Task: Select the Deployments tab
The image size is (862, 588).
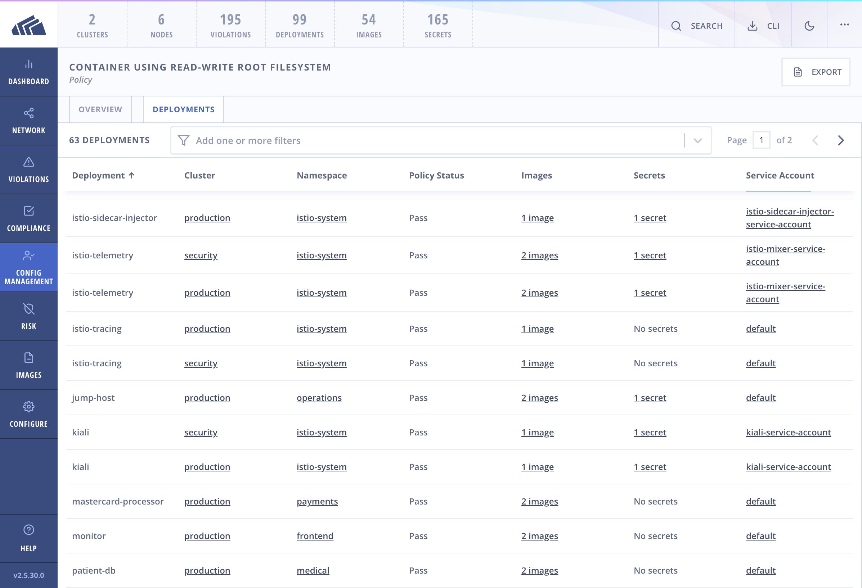Action: pyautogui.click(x=184, y=109)
